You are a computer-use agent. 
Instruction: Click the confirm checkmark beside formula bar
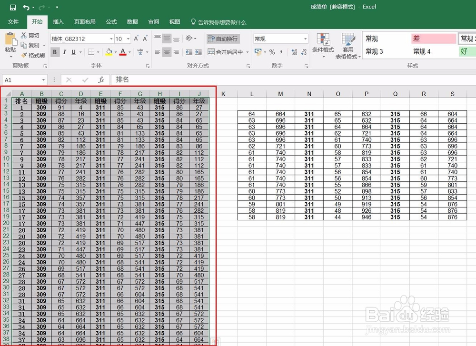click(85, 80)
